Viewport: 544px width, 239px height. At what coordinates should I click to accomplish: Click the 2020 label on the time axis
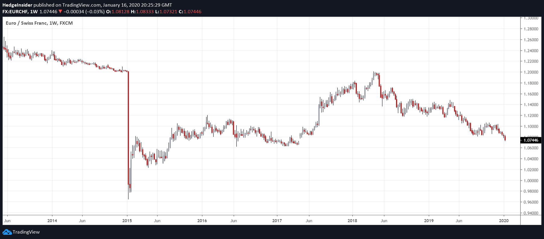504,221
